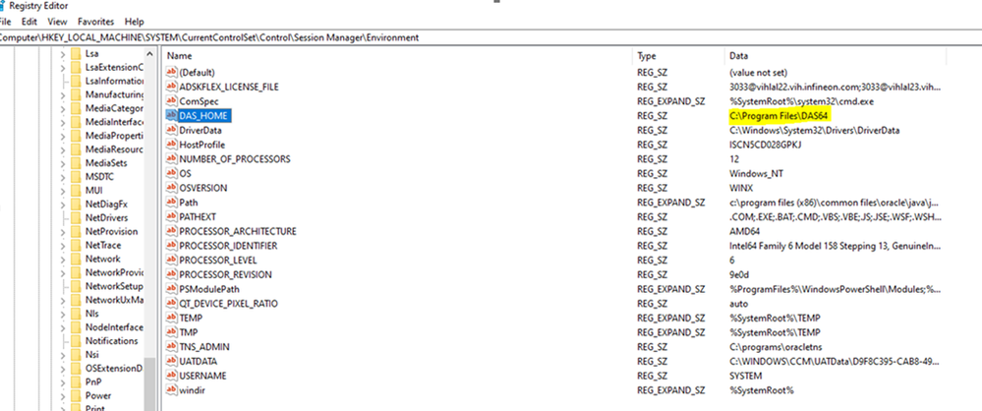
Task: Open the Edit menu
Action: [x=30, y=21]
